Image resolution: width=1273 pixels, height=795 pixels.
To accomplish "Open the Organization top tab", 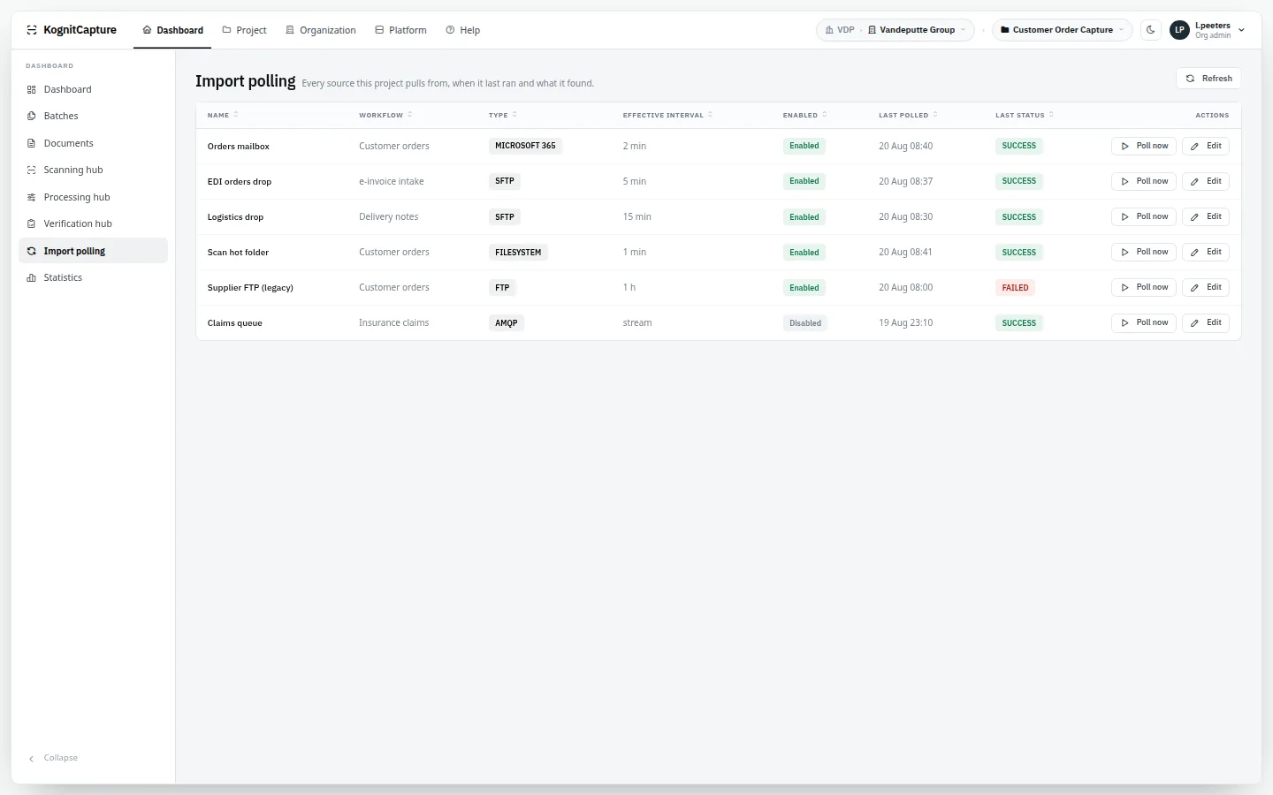I will pos(321,30).
